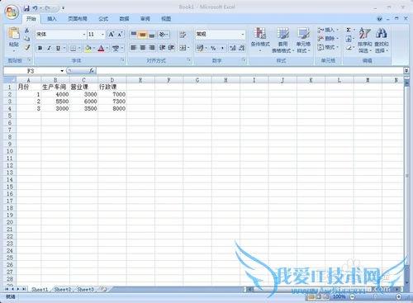This screenshot has width=413, height=303.
Task: Click the zoom in plus button
Action: 398,296
